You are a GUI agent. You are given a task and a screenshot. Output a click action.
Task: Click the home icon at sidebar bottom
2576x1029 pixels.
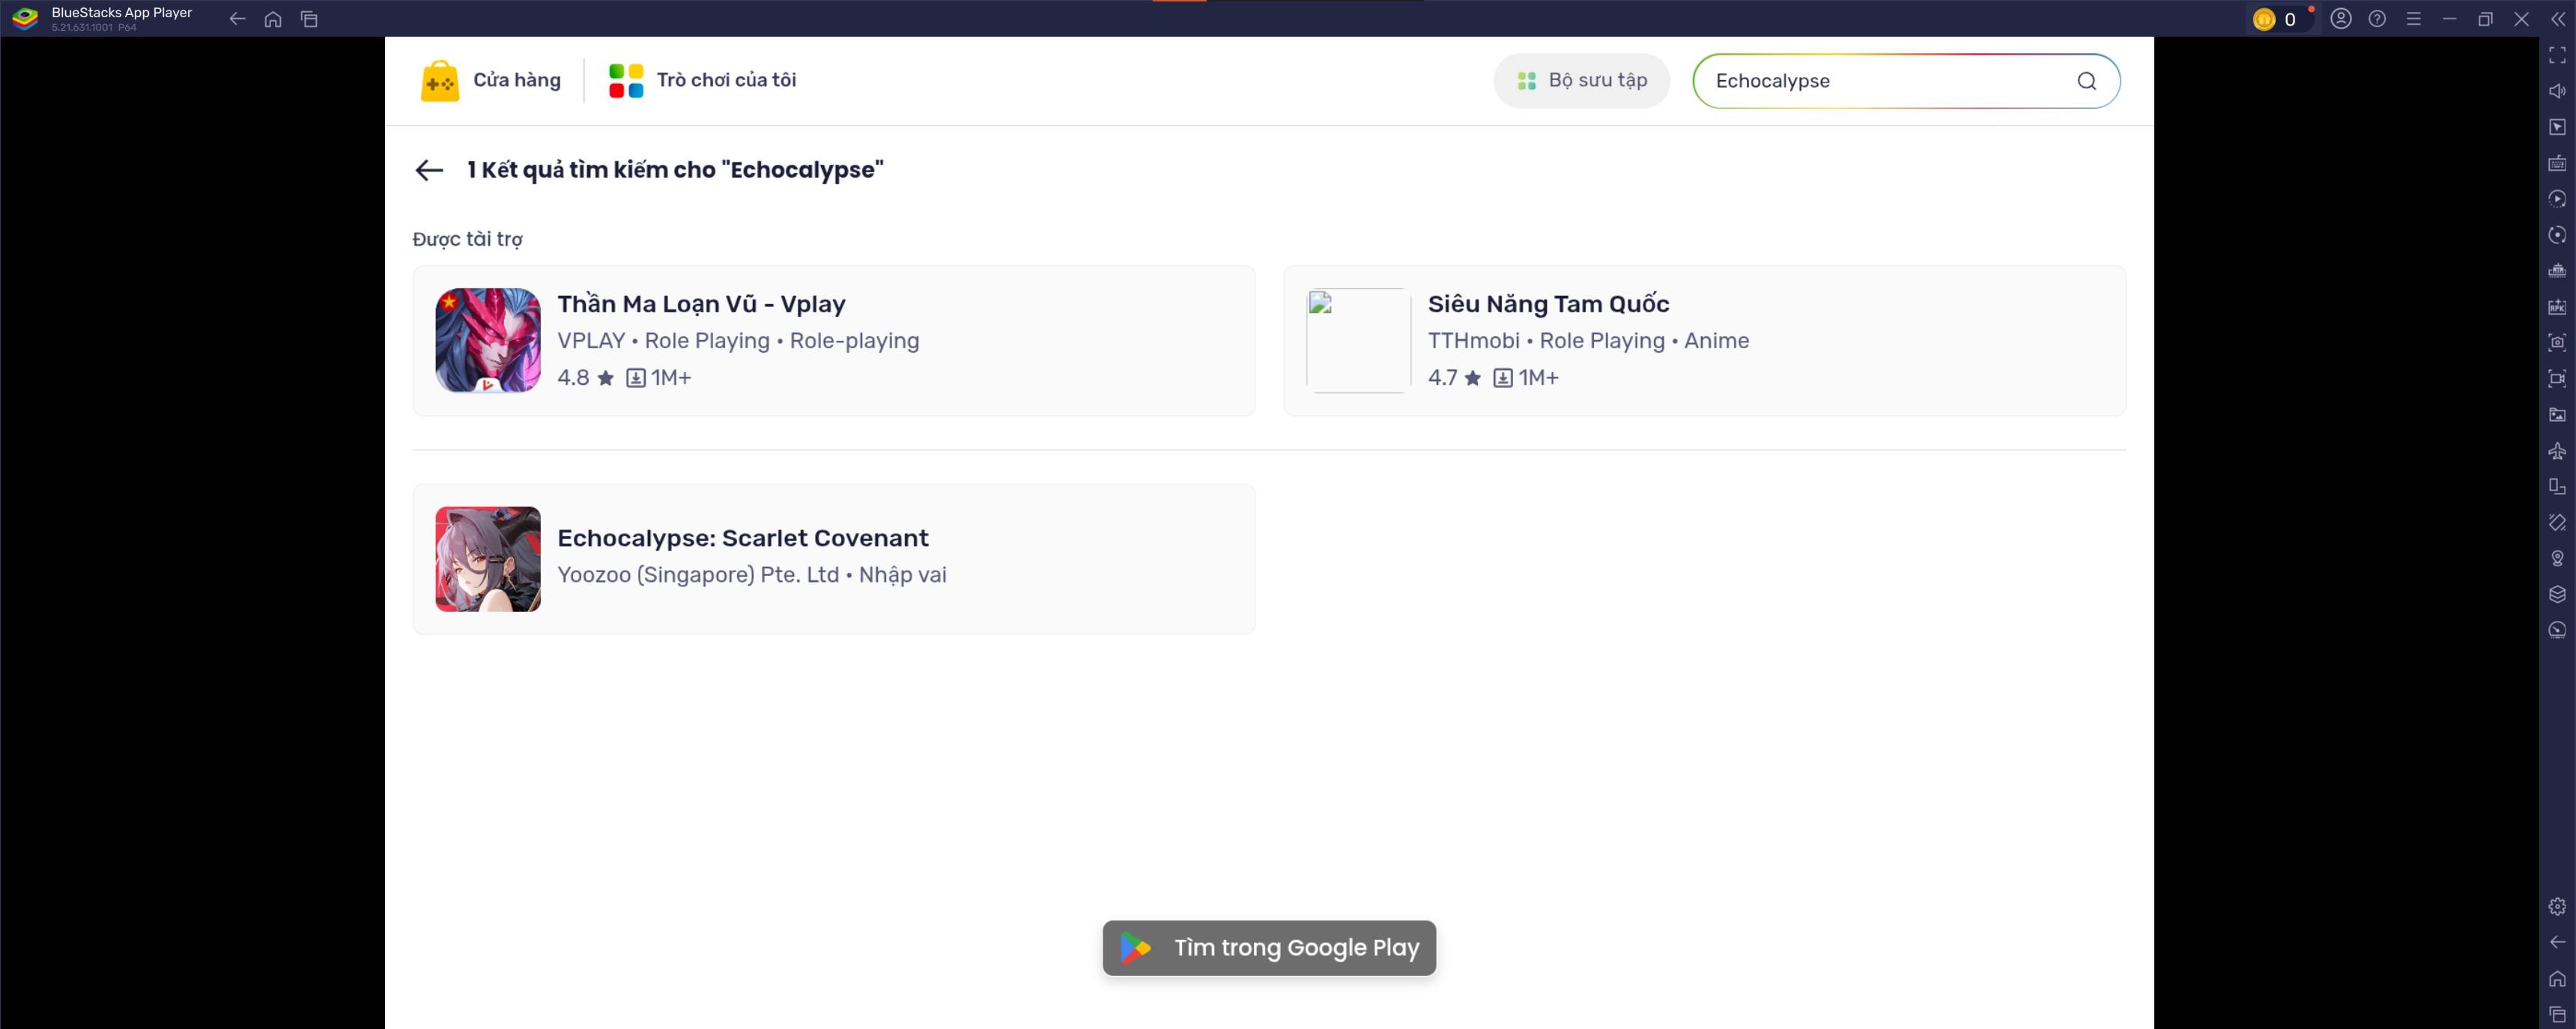[x=2557, y=979]
